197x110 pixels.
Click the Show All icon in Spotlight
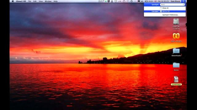[x=161, y=8]
